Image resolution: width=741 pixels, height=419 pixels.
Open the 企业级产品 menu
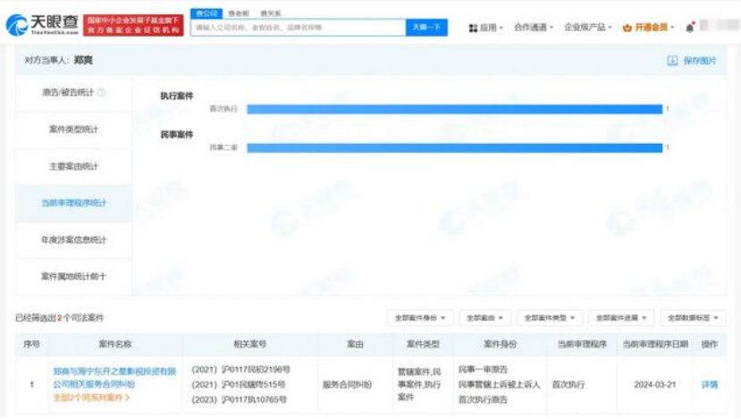tap(587, 28)
